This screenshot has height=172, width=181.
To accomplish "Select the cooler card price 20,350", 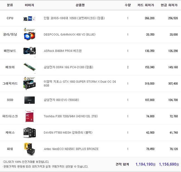I will [150, 35].
